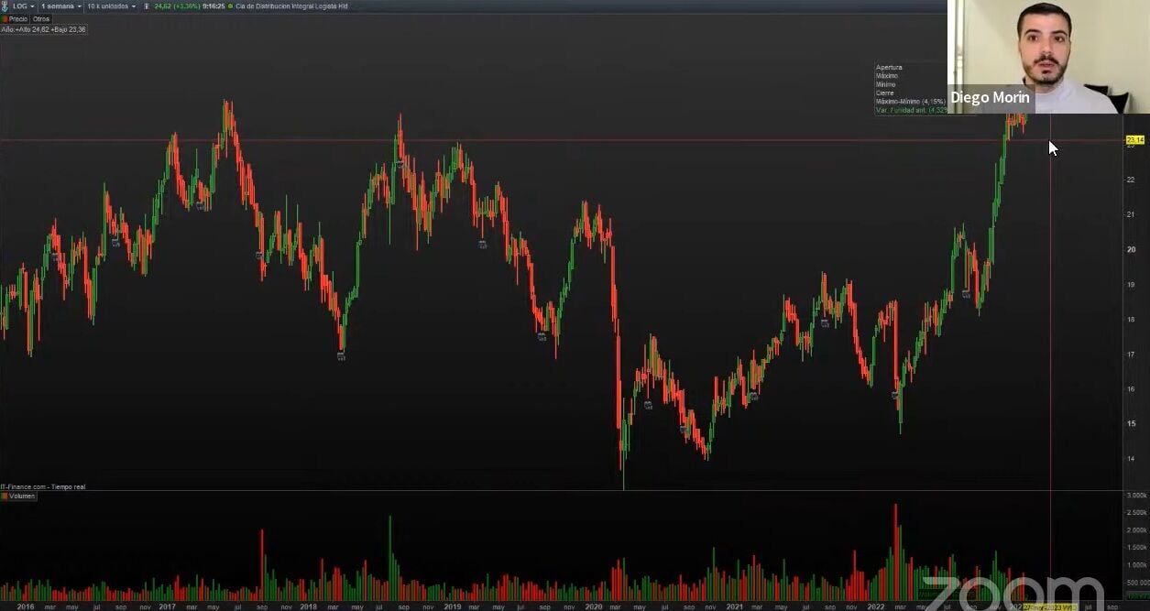
Task: Click the 'Máximo-Mínimo (4,15%)' tooltip row
Action: tap(911, 101)
